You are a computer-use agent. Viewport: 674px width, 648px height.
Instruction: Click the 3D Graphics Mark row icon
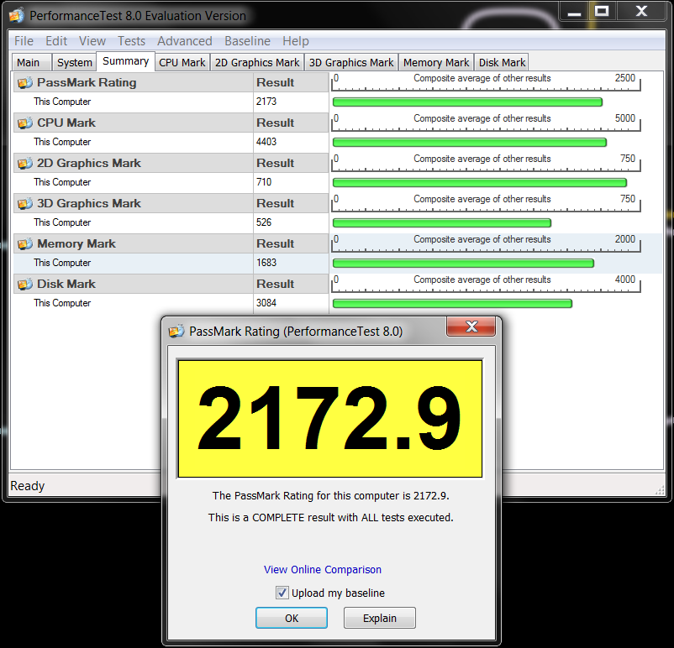(x=25, y=203)
